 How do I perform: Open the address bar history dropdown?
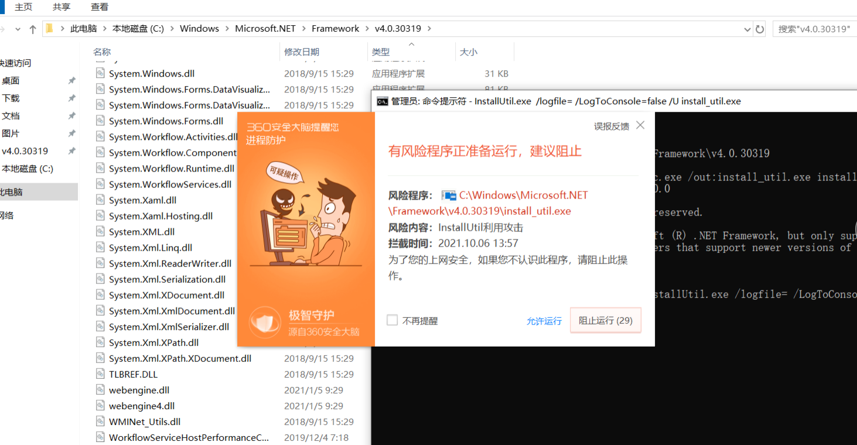pyautogui.click(x=747, y=29)
